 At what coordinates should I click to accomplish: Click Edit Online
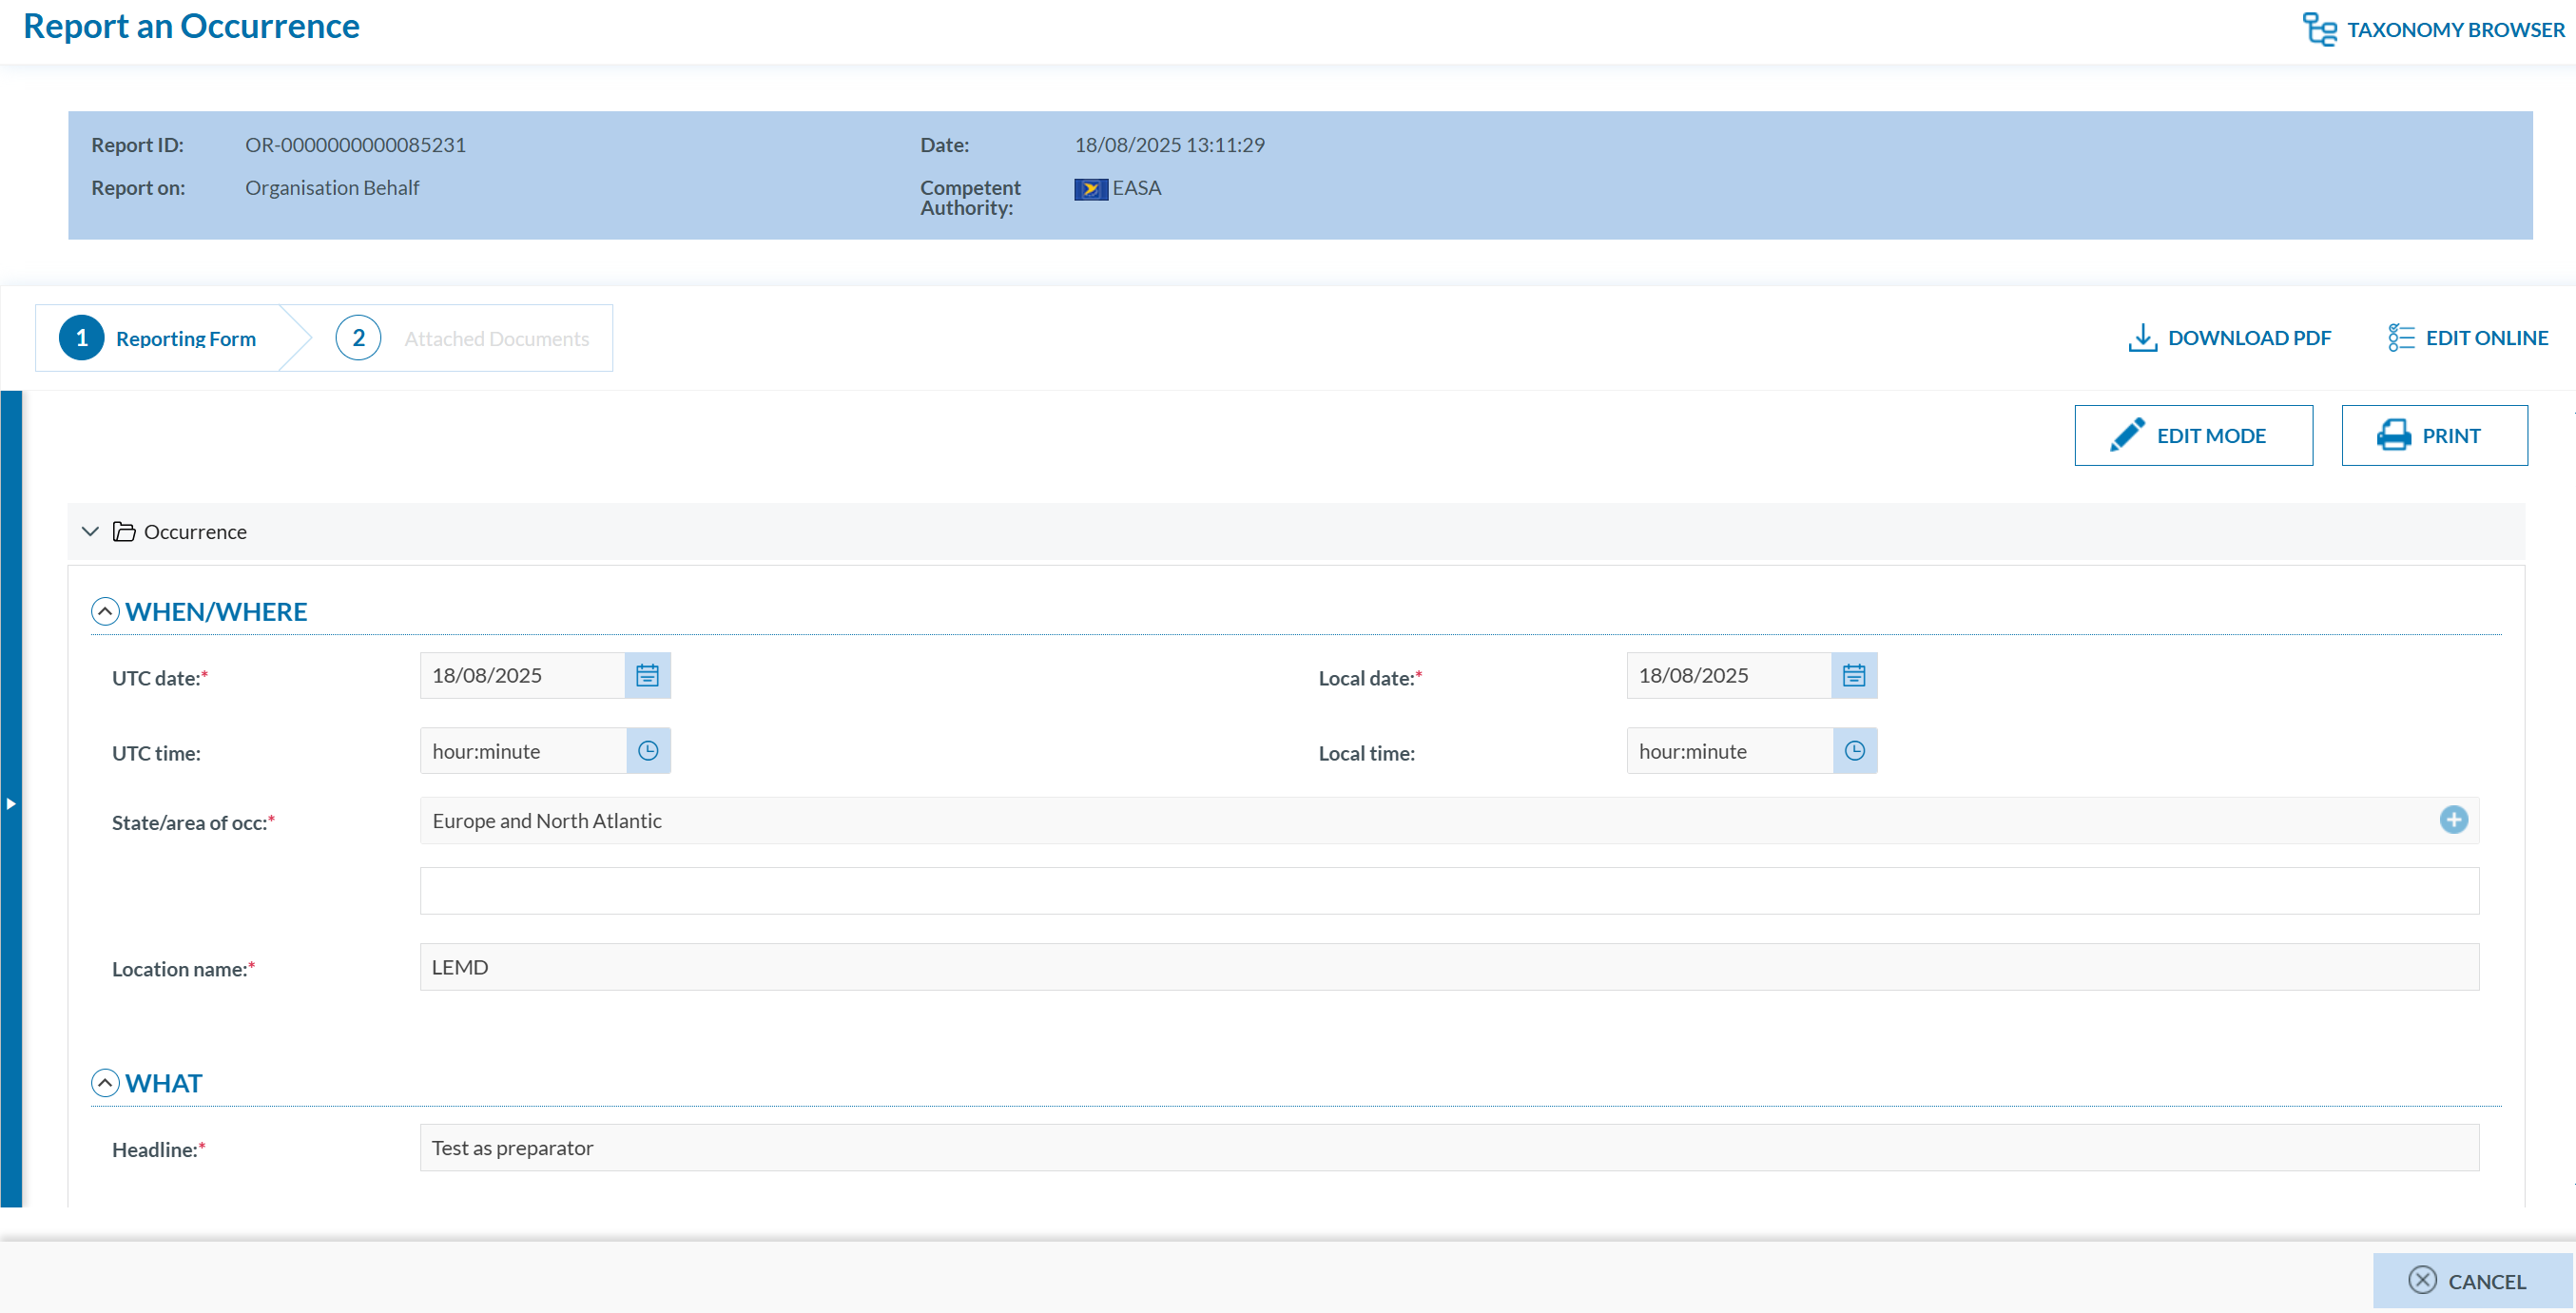(2467, 338)
